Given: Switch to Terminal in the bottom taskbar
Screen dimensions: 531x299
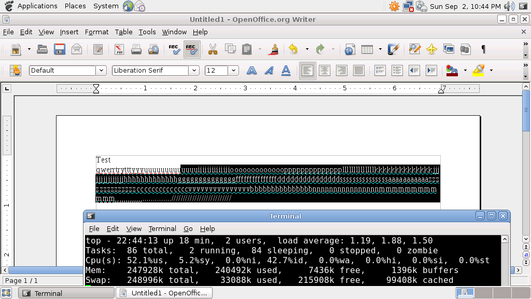Looking at the screenshot, I should [x=66, y=293].
